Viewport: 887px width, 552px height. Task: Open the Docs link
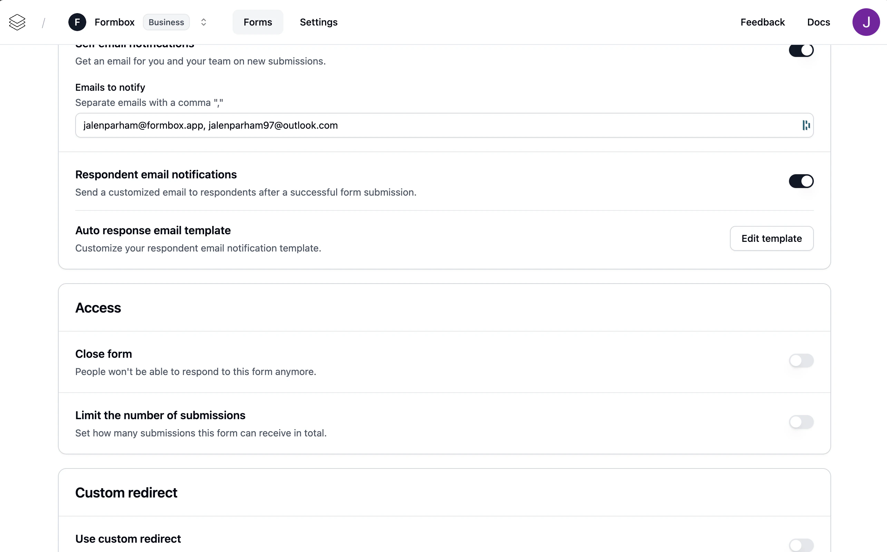[x=818, y=22]
